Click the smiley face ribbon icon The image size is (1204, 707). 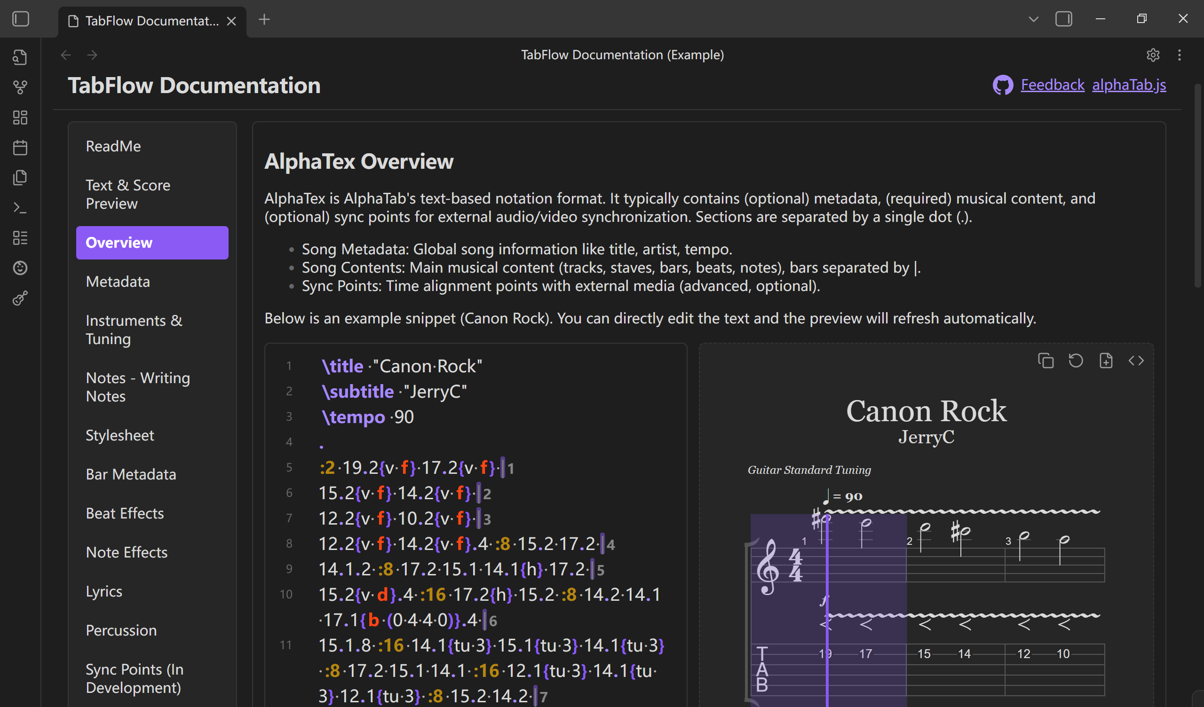(x=20, y=268)
